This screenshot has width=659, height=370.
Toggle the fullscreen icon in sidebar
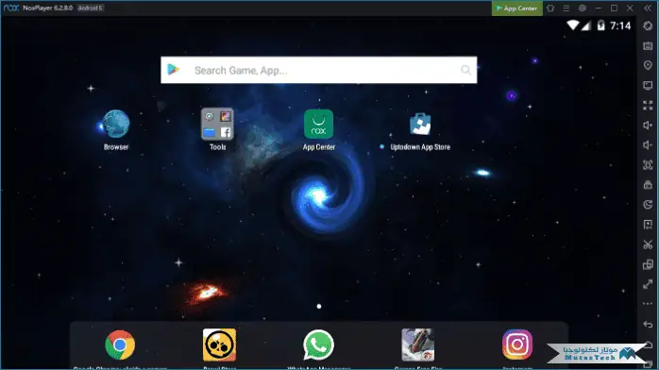click(648, 105)
